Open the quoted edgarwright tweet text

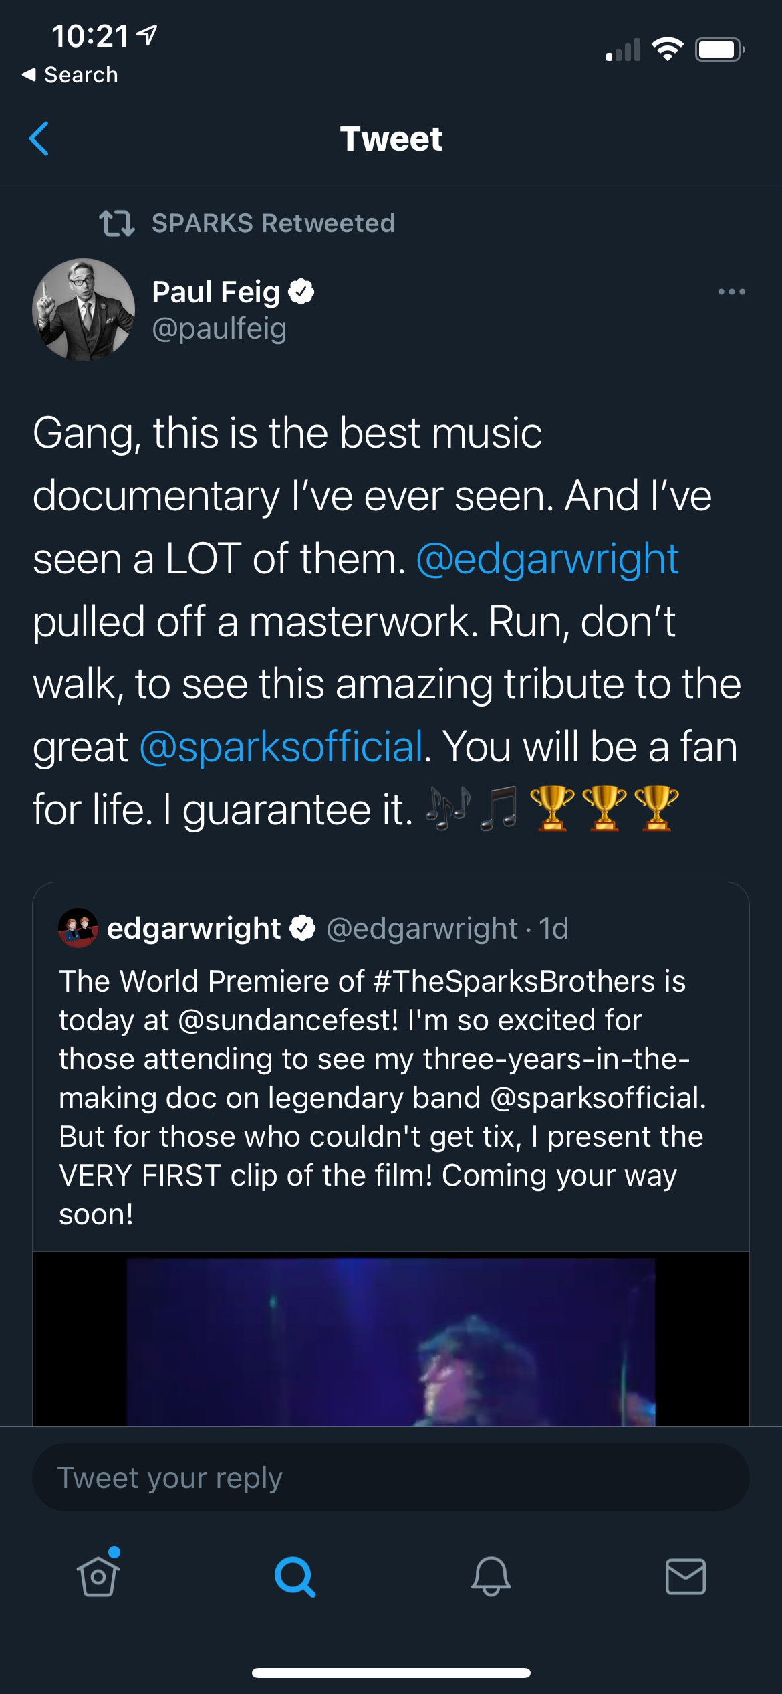coord(381,1097)
